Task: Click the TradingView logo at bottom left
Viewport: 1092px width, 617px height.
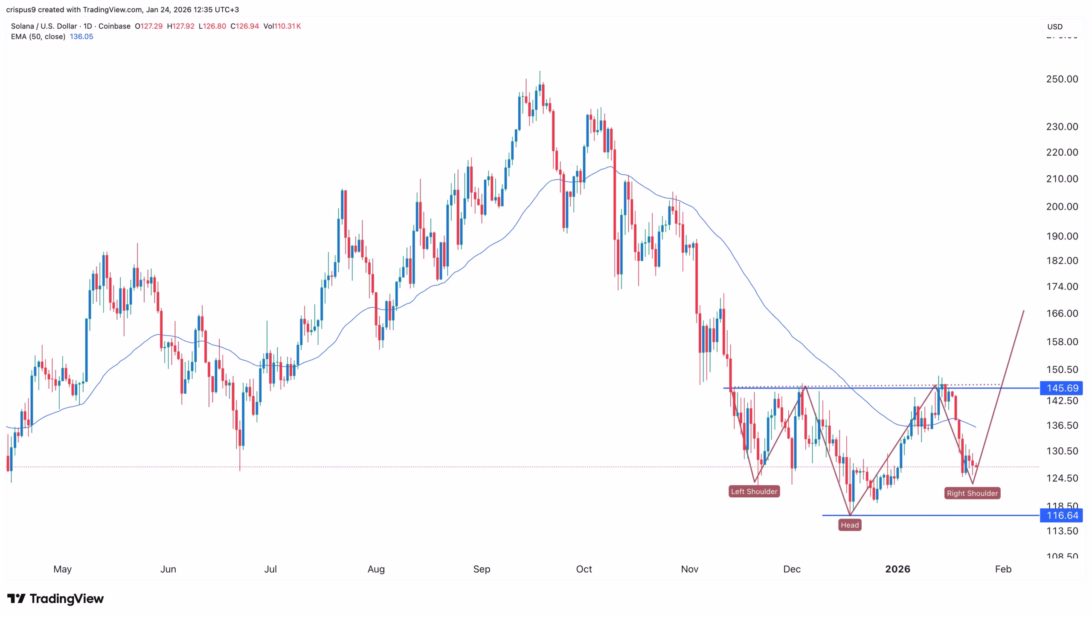Action: point(55,599)
